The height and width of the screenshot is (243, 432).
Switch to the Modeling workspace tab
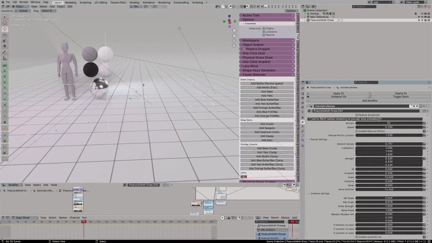[x=71, y=2]
